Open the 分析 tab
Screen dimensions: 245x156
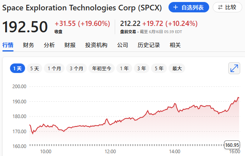[x=49, y=45]
